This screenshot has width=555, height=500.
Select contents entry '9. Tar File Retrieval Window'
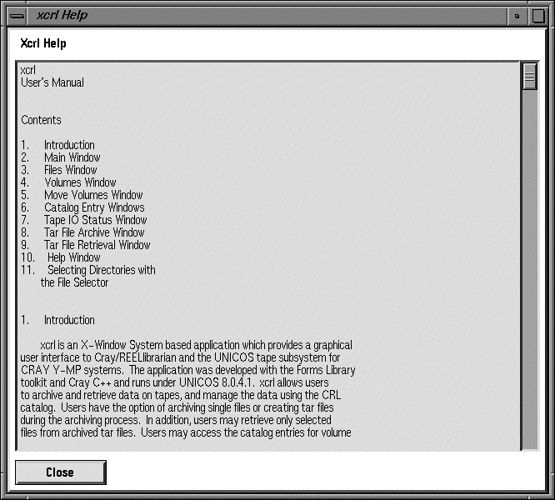(85, 245)
